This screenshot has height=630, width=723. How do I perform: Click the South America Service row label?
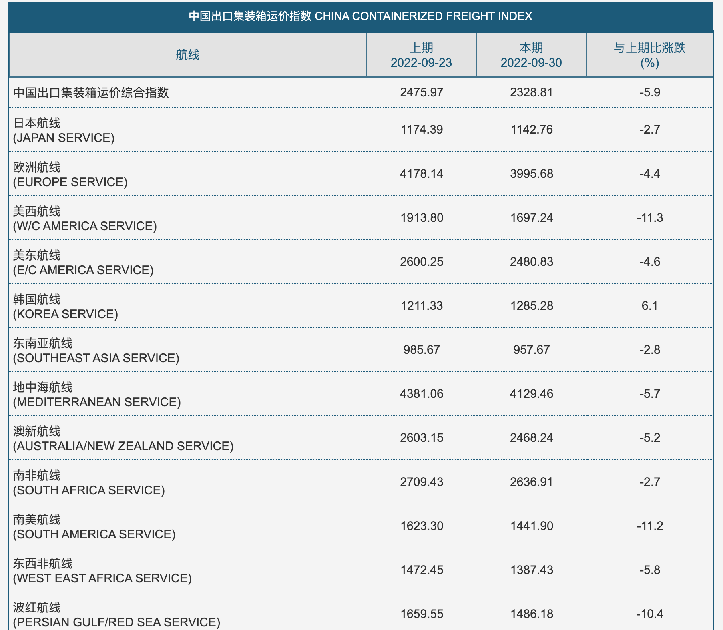[x=94, y=527]
